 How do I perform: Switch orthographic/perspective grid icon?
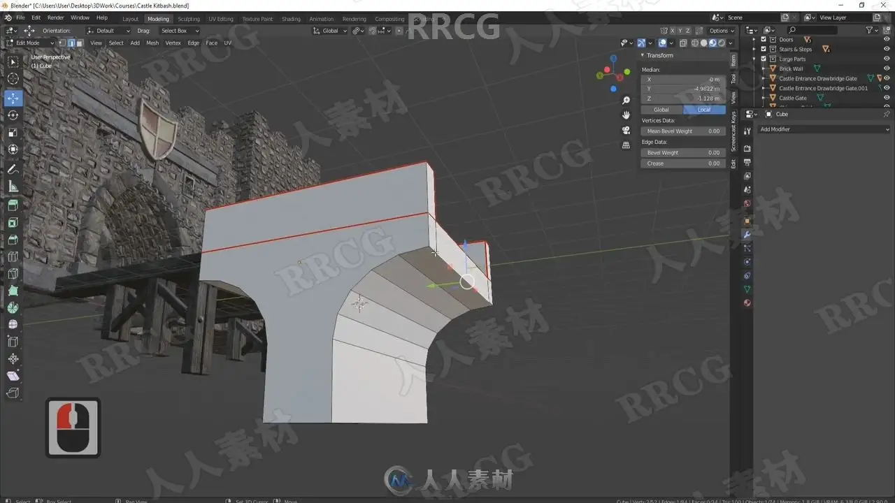coord(626,145)
